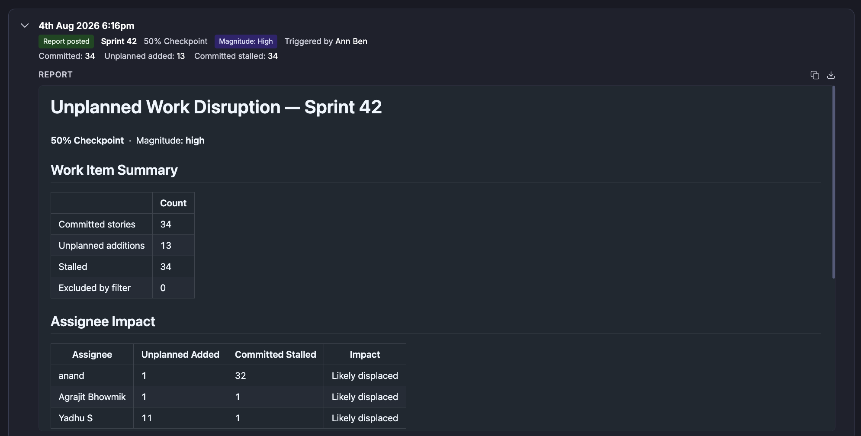The height and width of the screenshot is (436, 861).
Task: Click the Unplanned Work Disruption heading
Action: coord(216,107)
